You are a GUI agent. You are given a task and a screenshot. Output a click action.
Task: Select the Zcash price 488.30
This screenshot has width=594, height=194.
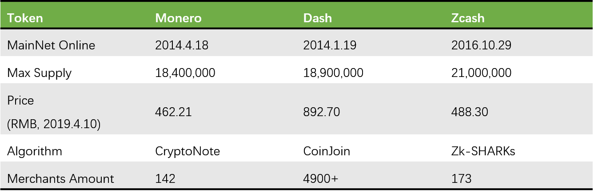[470, 112]
